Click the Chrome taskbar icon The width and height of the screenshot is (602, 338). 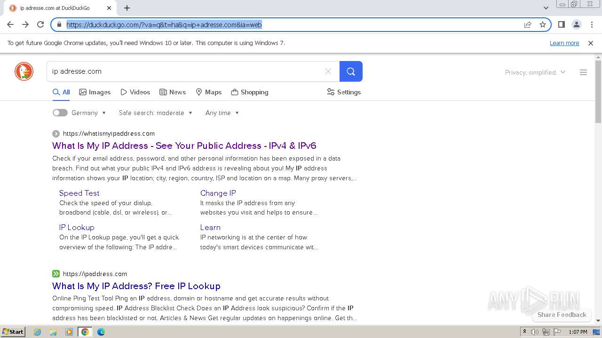pos(85,332)
